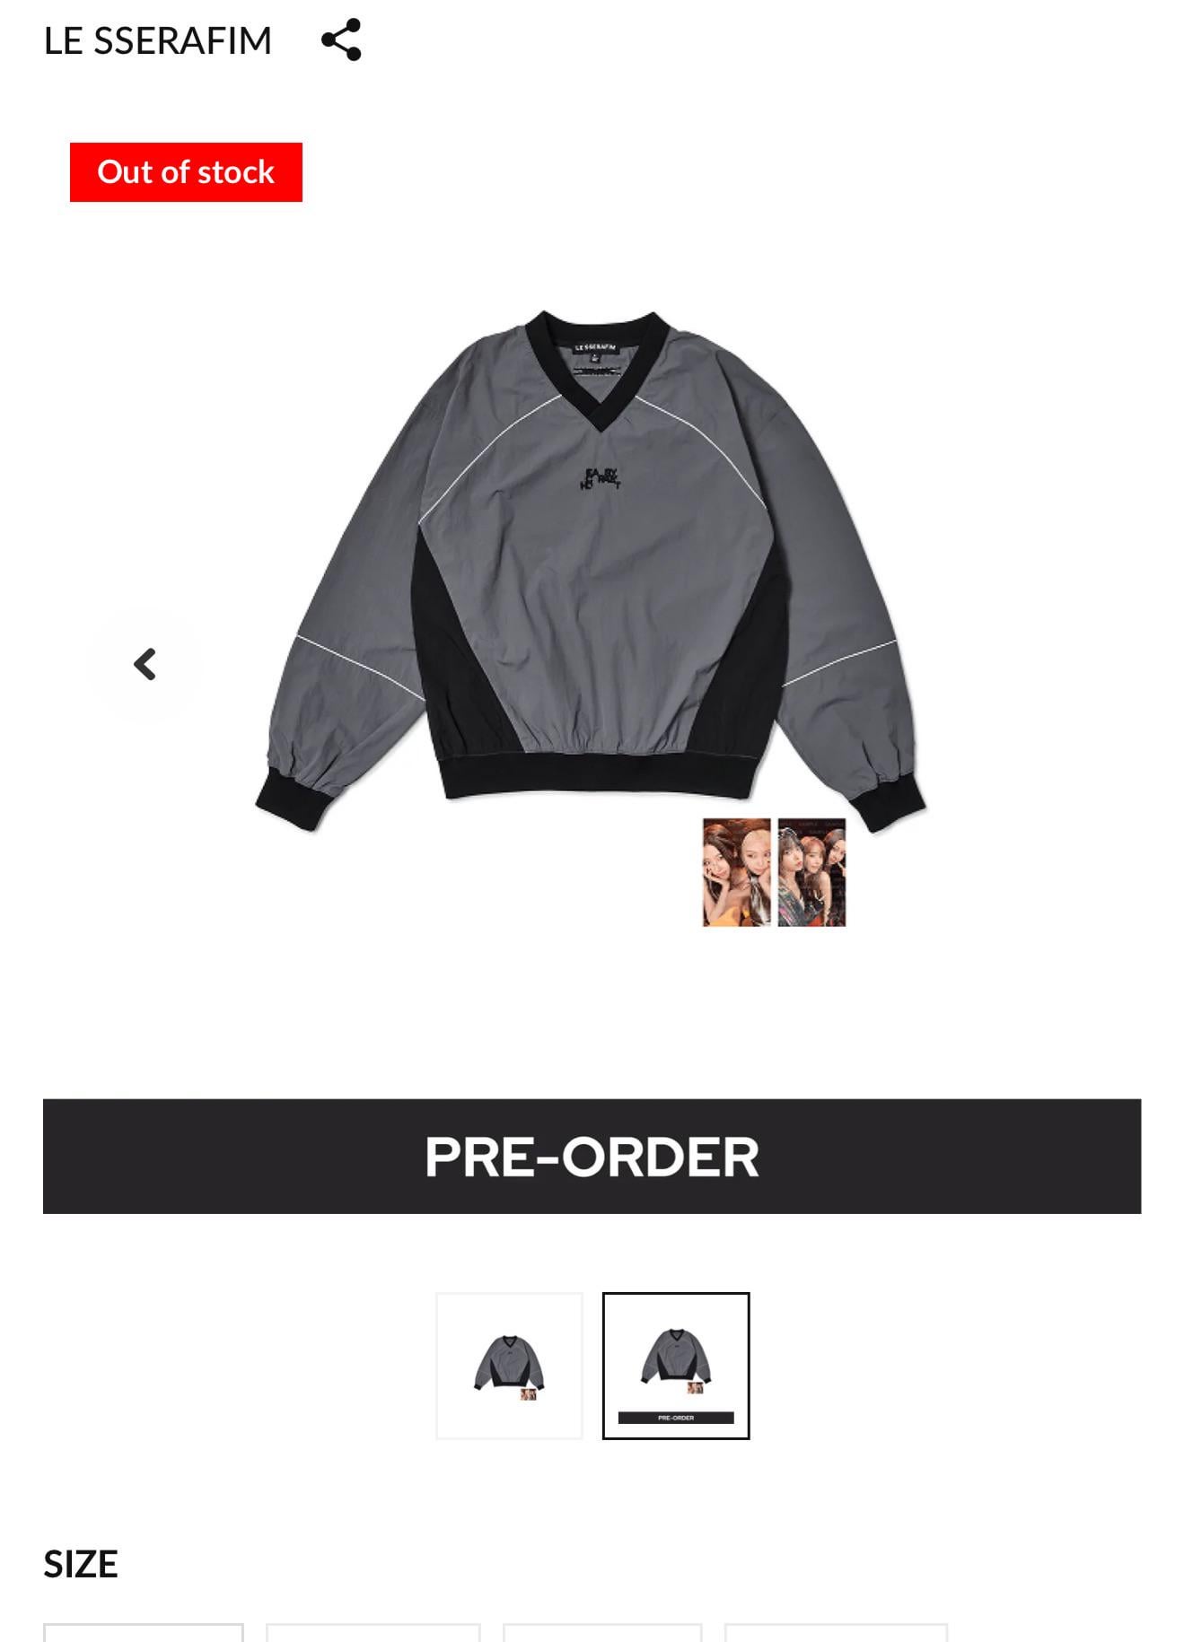
Task: Click the left photocard with two members
Action: (736, 872)
